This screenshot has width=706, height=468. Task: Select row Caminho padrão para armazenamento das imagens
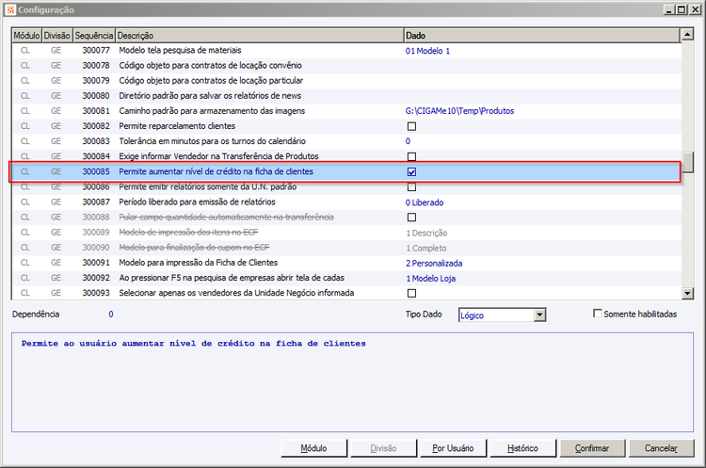coord(345,111)
